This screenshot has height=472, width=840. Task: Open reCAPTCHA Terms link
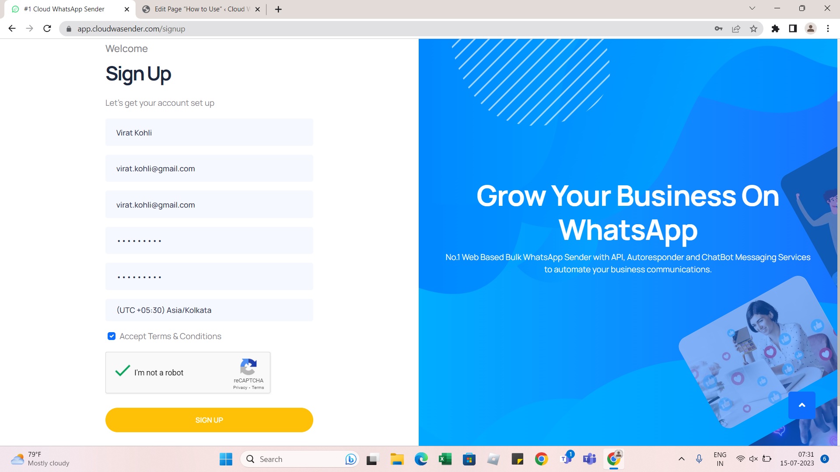(x=258, y=388)
